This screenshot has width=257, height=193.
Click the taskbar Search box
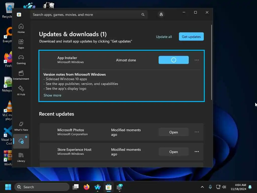pos(42,187)
